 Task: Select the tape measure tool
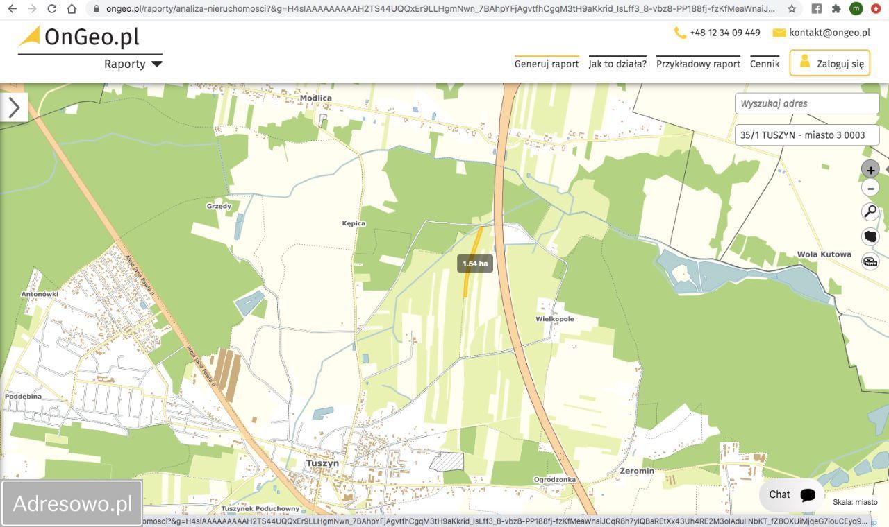[x=870, y=261]
